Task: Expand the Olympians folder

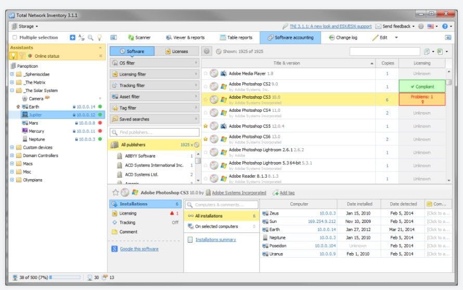Action: click(x=12, y=180)
